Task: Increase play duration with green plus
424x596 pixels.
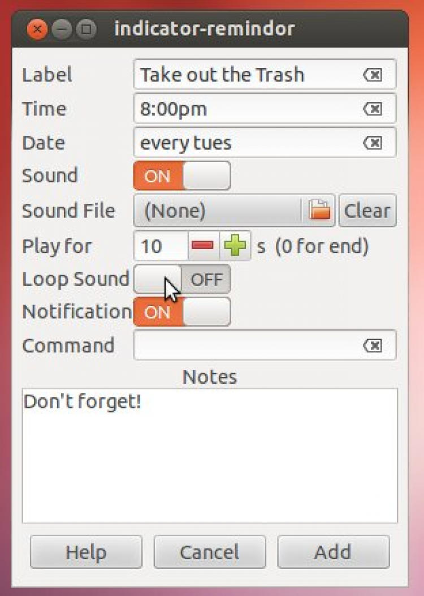Action: [x=235, y=246]
